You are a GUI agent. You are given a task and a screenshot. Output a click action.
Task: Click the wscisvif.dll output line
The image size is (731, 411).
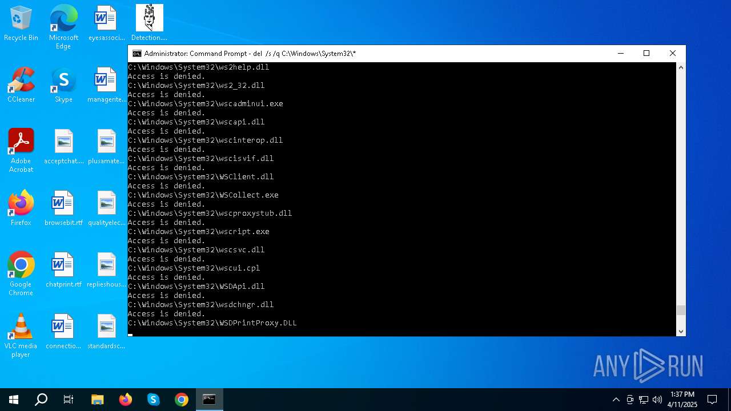pos(201,159)
